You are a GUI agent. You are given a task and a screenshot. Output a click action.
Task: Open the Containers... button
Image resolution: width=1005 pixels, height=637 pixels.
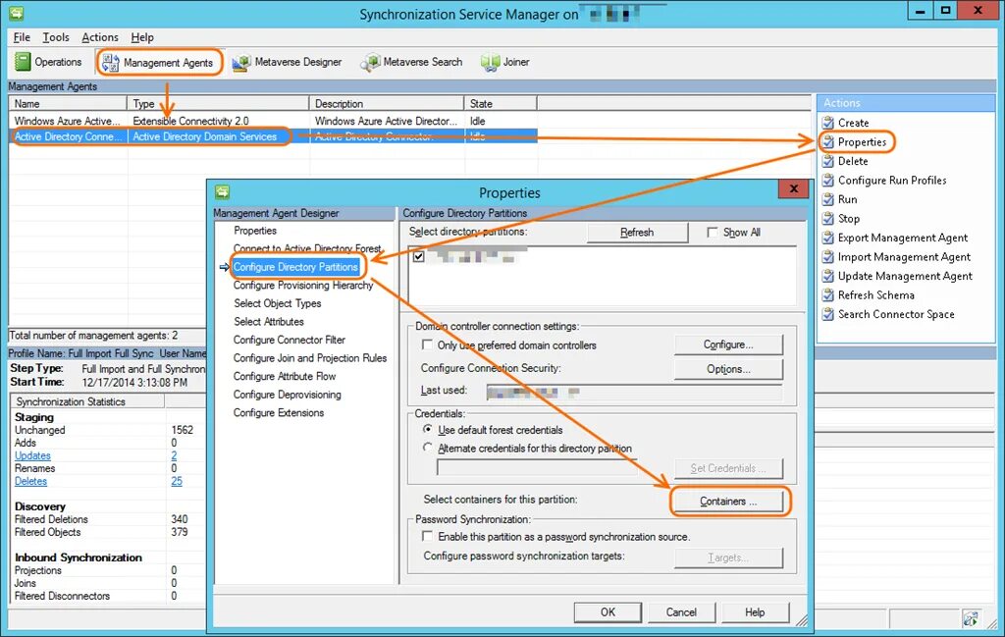pos(728,502)
